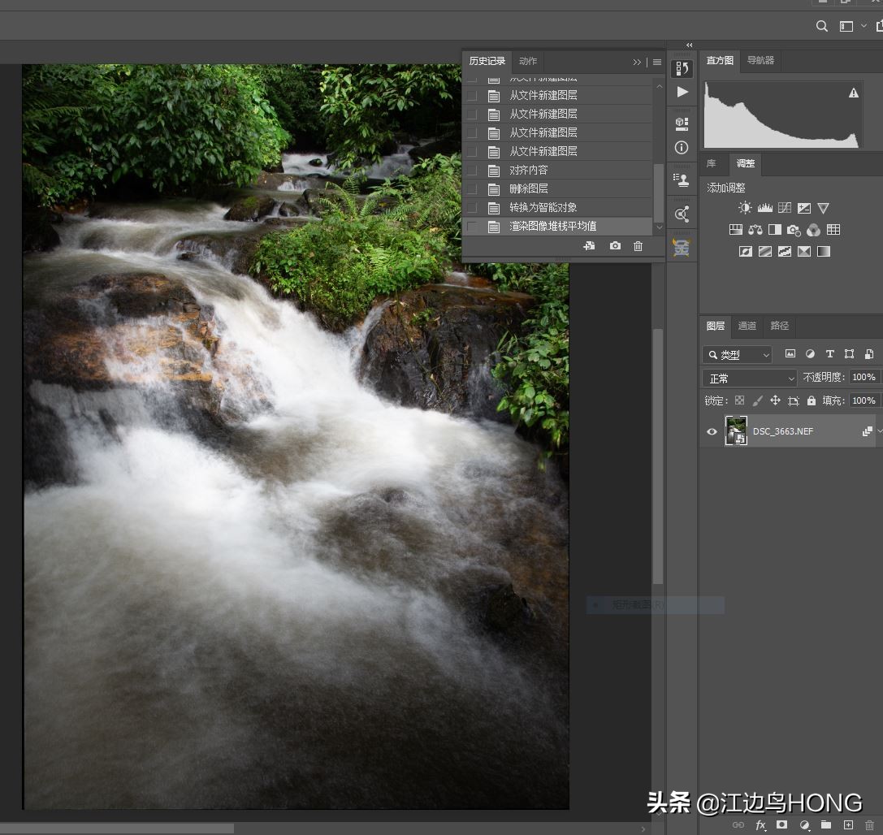Open the 动作 panel tab
This screenshot has width=883, height=835.
(x=528, y=61)
